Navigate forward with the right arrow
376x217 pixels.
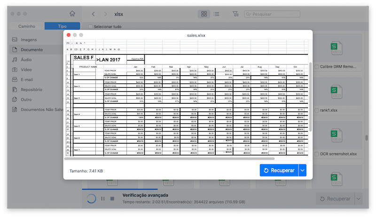105,14
